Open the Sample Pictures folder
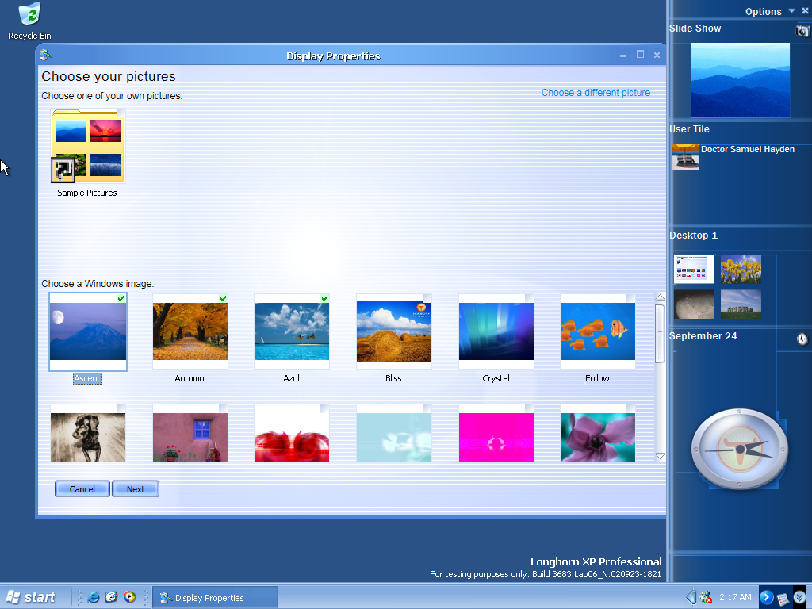This screenshot has width=812, height=609. [x=87, y=147]
